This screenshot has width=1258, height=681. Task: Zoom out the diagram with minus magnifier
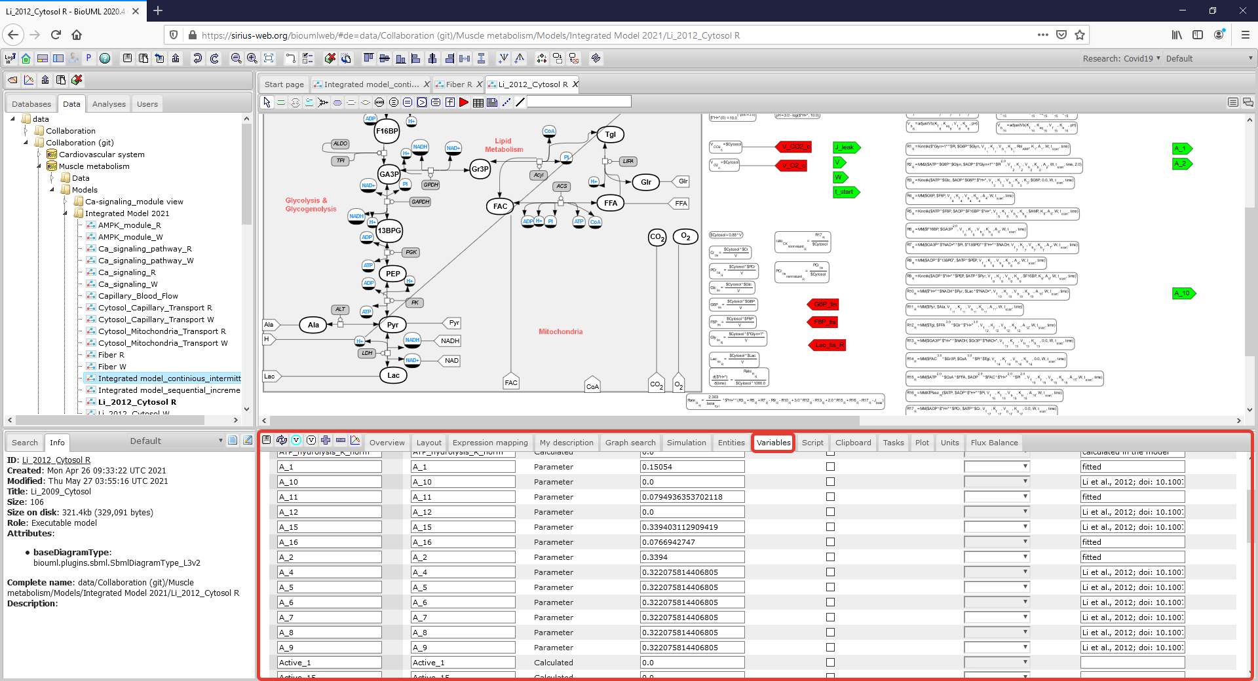click(x=236, y=58)
